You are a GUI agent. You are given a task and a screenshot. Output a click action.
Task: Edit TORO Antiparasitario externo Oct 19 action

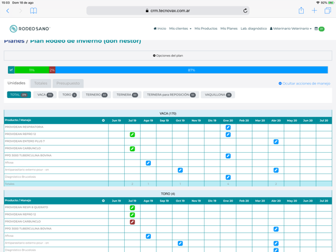(180, 243)
